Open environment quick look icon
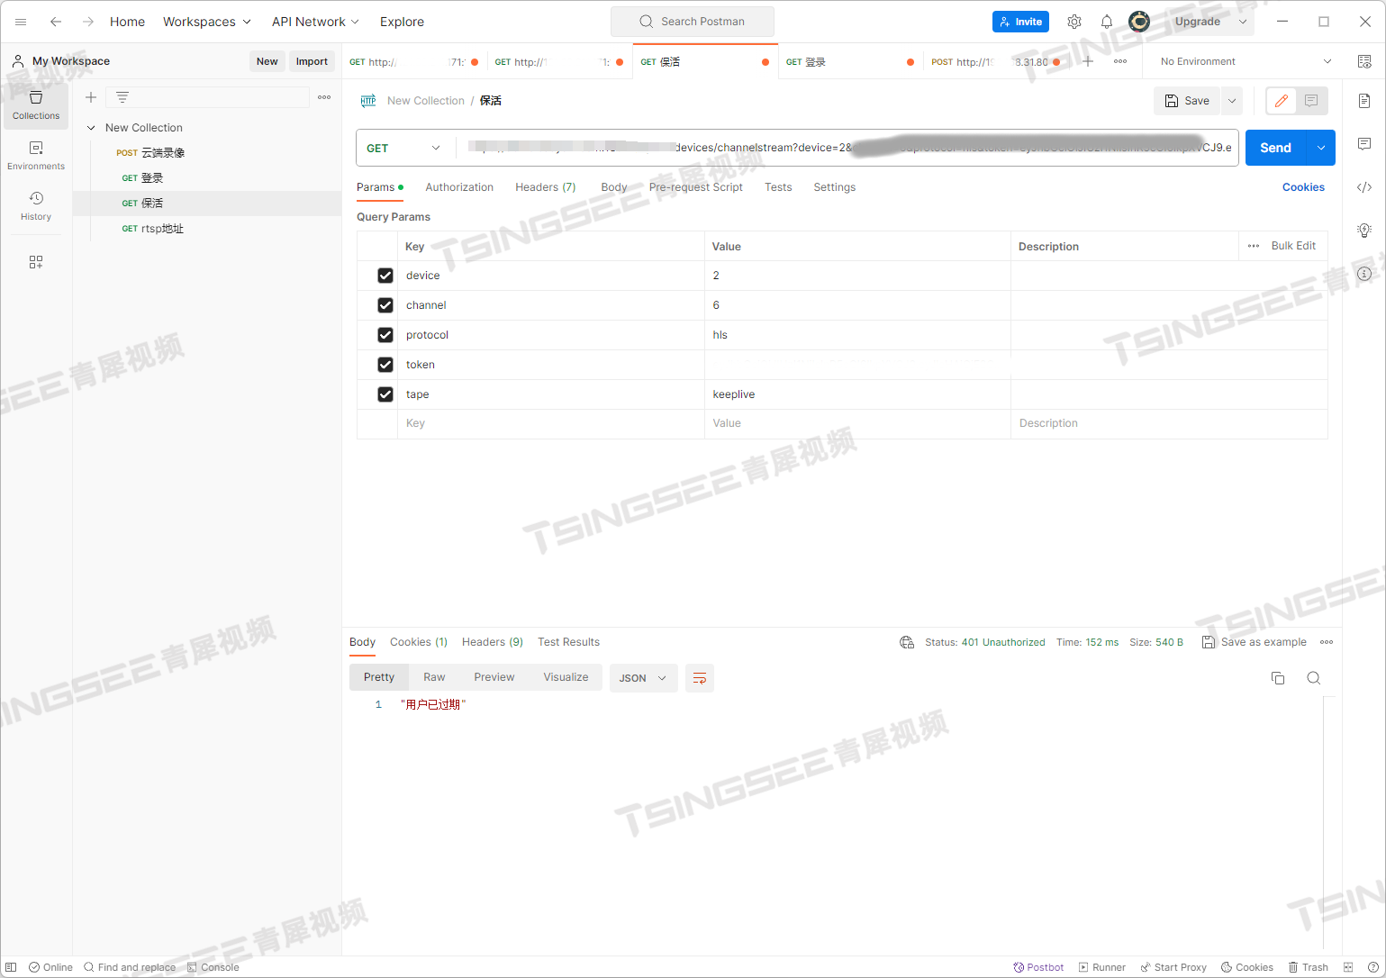1386x978 pixels. 1364,61
